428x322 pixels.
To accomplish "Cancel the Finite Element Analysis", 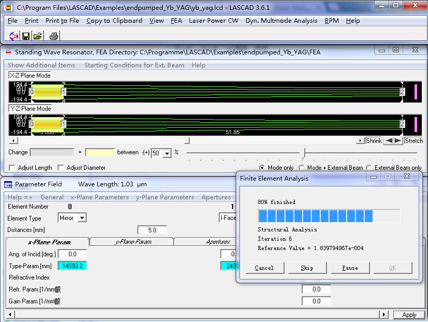I will [265, 268].
